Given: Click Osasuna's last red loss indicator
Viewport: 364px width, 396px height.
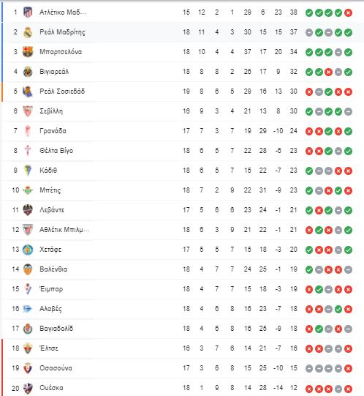Looking at the screenshot, I should click(x=348, y=368).
